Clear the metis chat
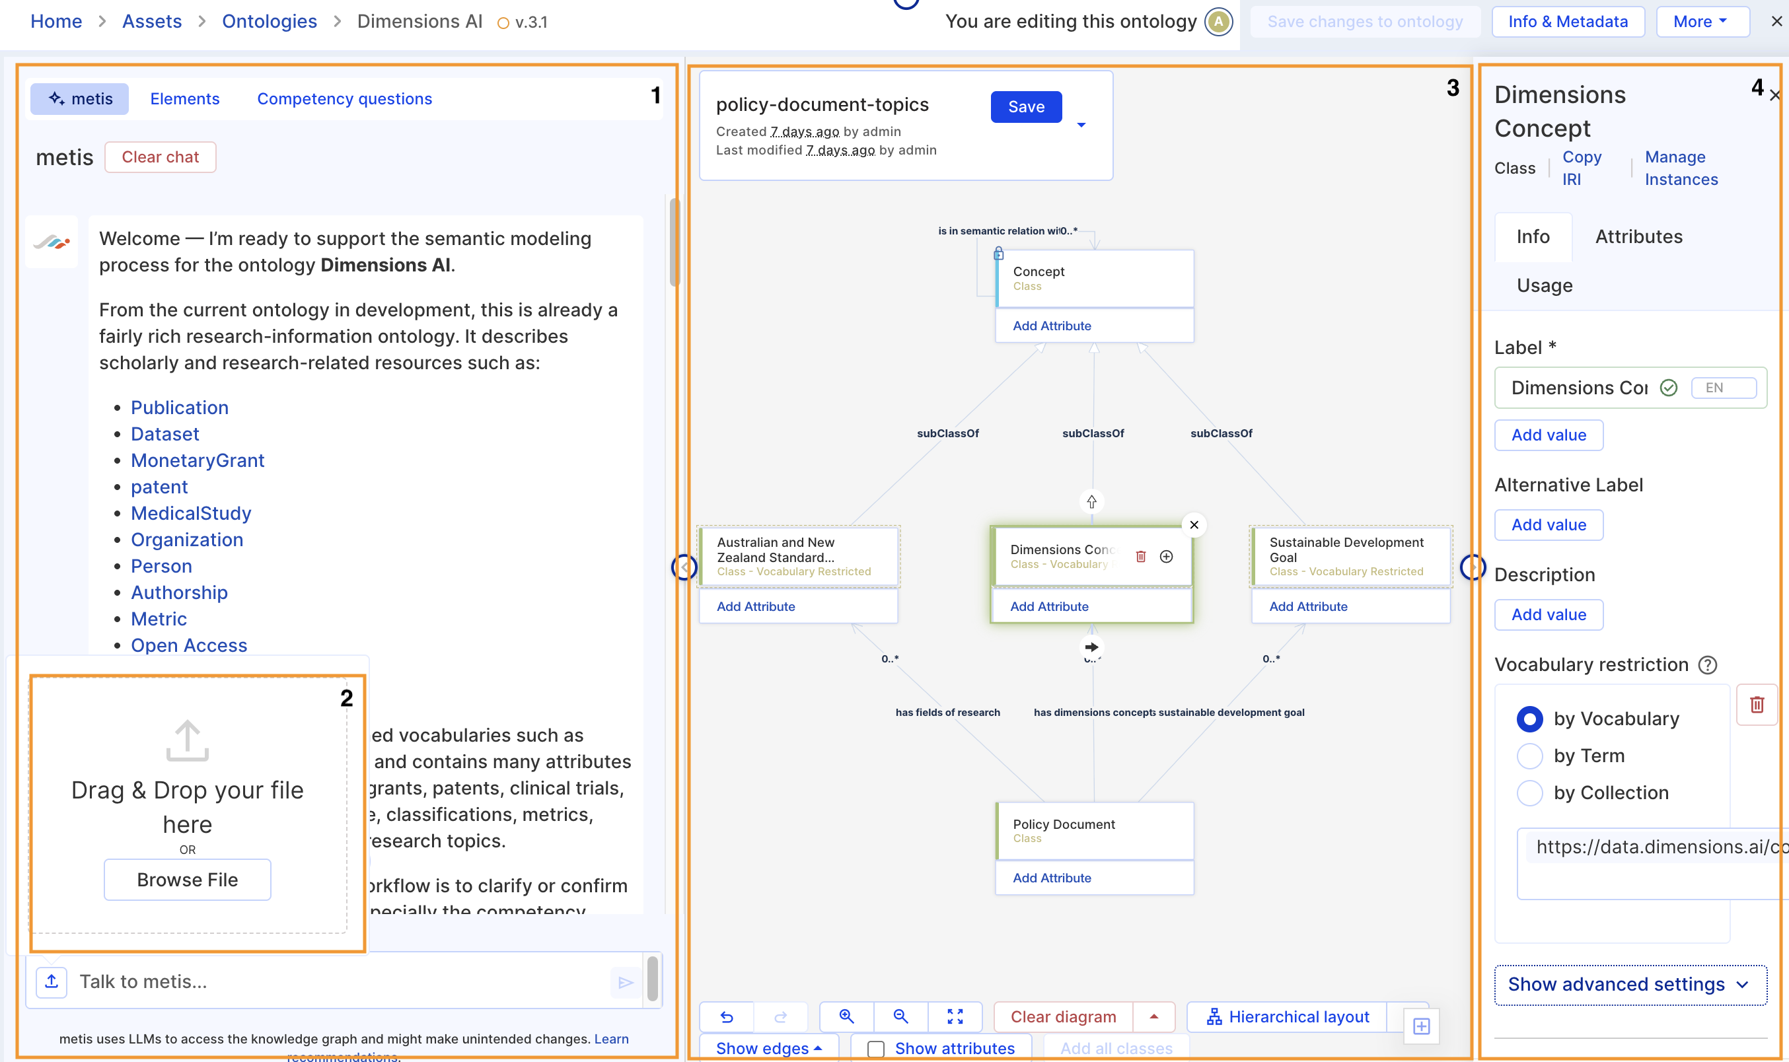 [161, 157]
